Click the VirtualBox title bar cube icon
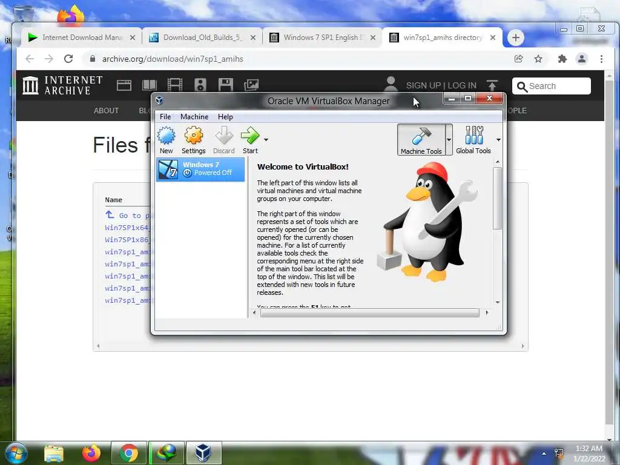The image size is (620, 465). [x=159, y=101]
